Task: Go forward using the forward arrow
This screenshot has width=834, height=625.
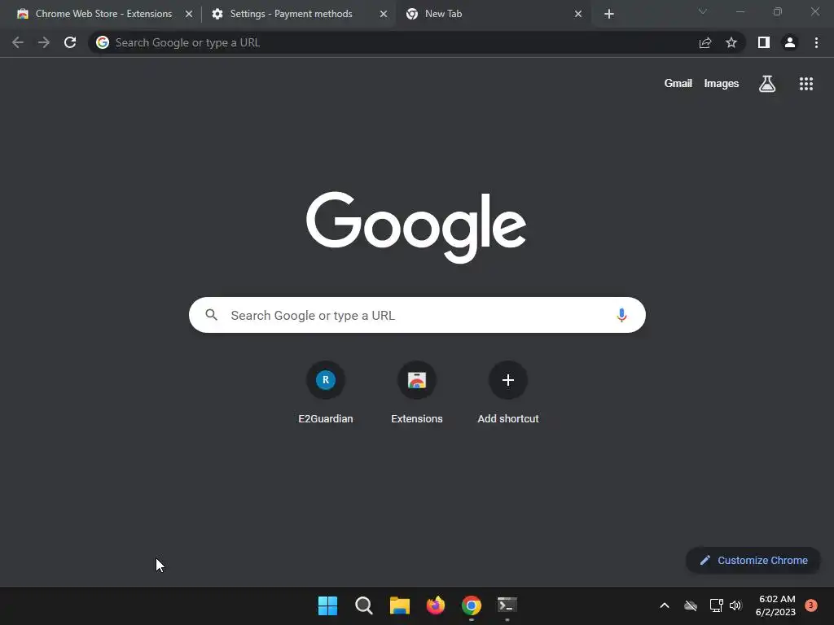Action: coord(44,42)
